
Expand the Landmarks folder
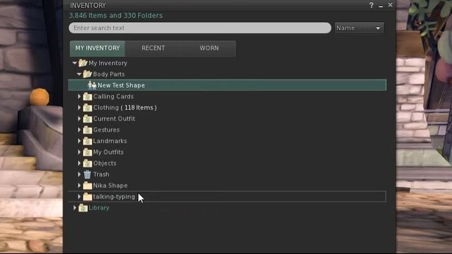[x=79, y=141]
